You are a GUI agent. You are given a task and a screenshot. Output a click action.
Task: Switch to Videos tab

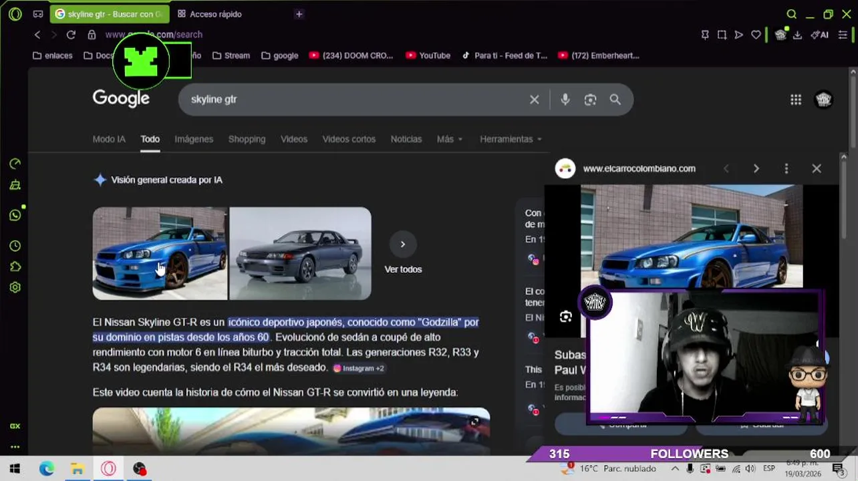[x=294, y=139]
